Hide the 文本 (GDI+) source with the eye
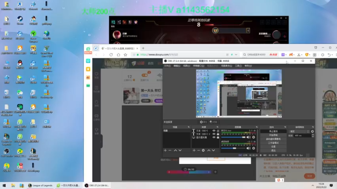Screen dimensions: 337x189 pos(214,131)
